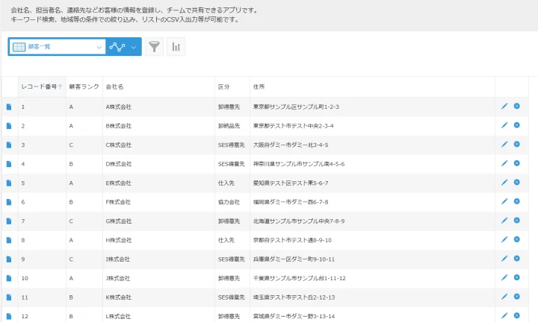538x322 pixels.
Task: Delete the E株式会社 record
Action: coord(517,183)
